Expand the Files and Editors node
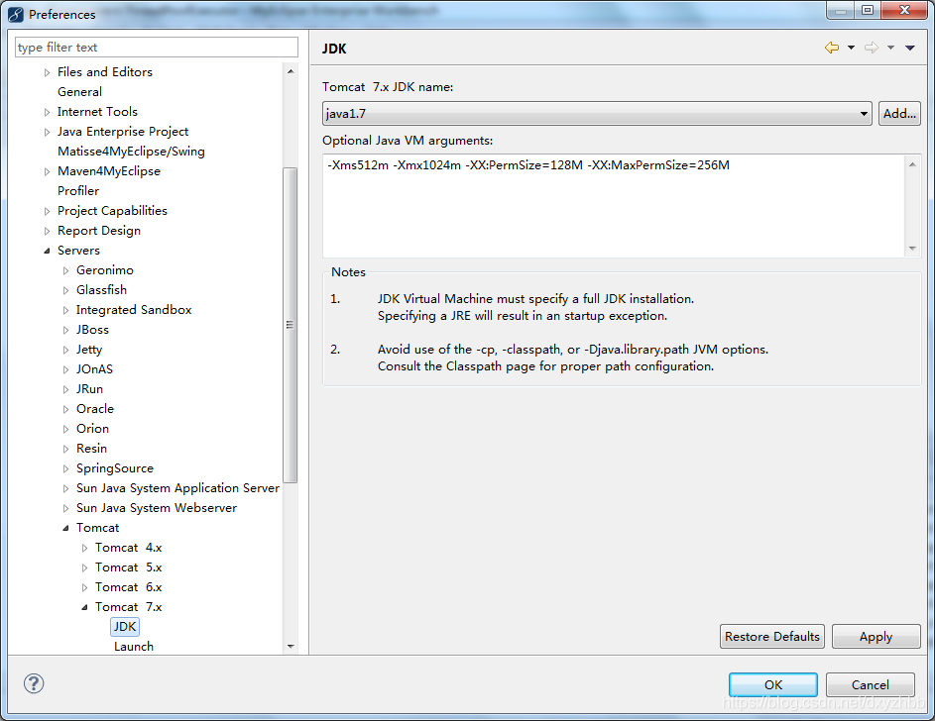 point(48,72)
